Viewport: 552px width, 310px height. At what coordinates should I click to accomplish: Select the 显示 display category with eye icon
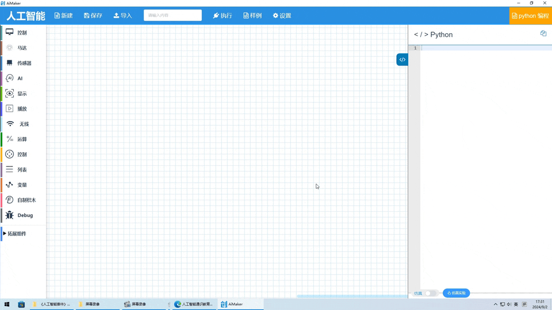(x=22, y=94)
